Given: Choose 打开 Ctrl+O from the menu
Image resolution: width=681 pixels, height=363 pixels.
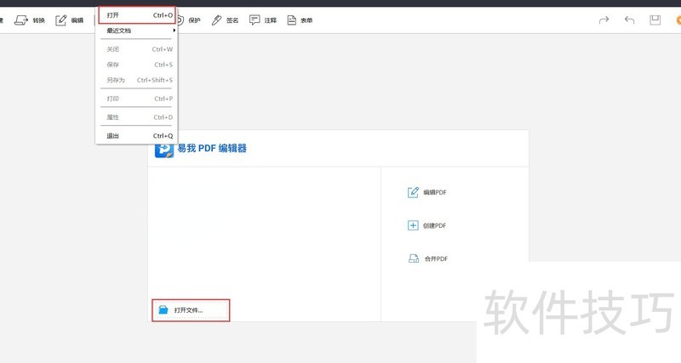Looking at the screenshot, I should coord(137,15).
